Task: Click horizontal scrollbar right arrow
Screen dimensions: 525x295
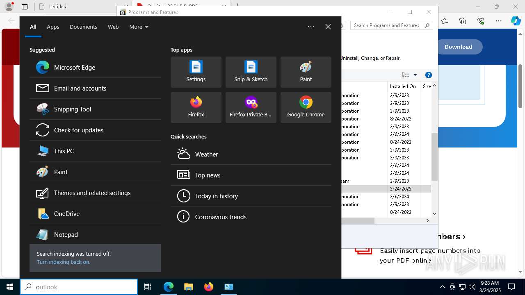Action: pos(427,220)
